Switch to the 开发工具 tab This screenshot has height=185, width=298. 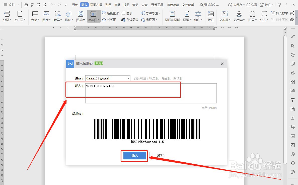pyautogui.click(x=157, y=5)
